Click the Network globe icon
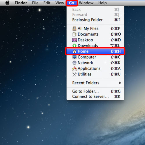The width and height of the screenshot is (145, 145). click(74, 63)
